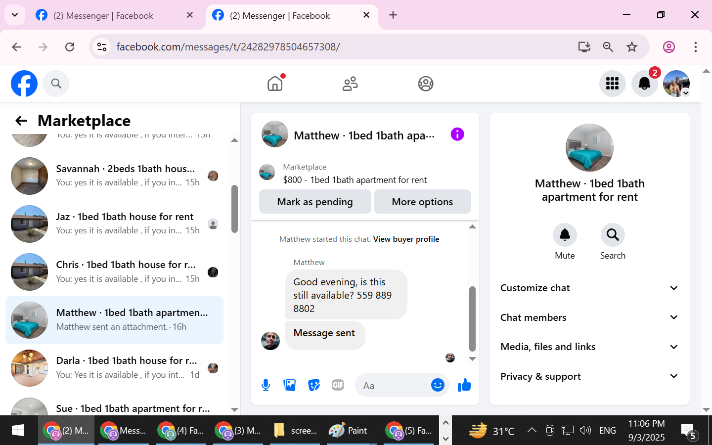Go back to the previous browser page
The width and height of the screenshot is (712, 445).
(x=16, y=47)
